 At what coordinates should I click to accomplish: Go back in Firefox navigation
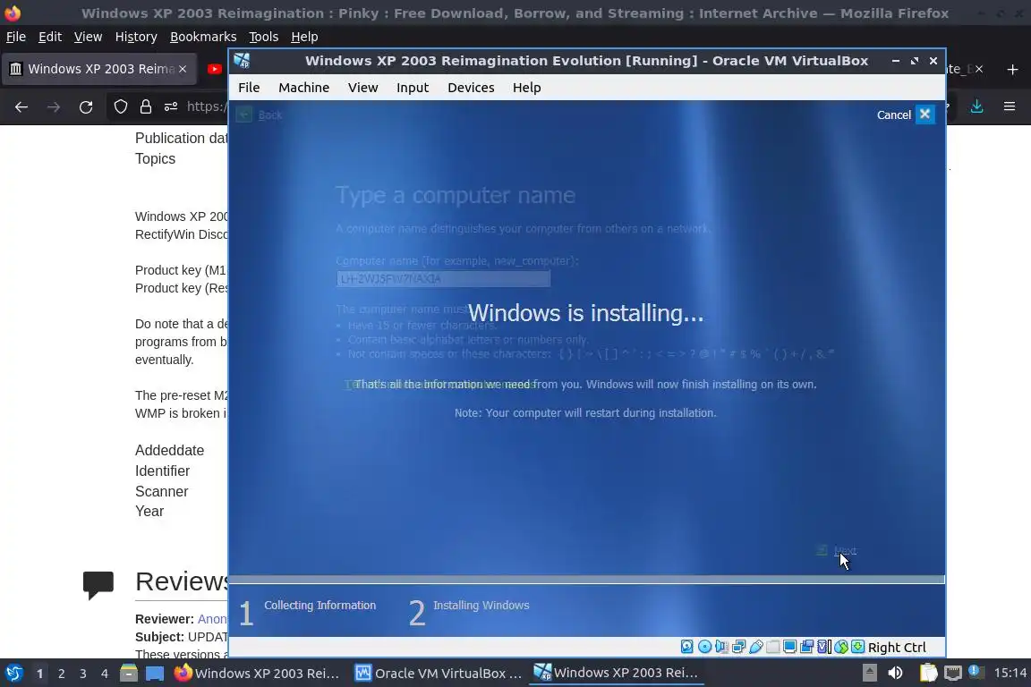click(x=21, y=106)
